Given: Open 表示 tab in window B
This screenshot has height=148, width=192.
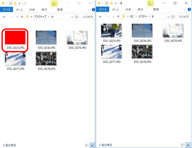Looking at the screenshot, I should (x=140, y=10).
